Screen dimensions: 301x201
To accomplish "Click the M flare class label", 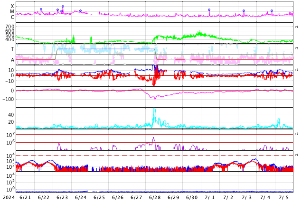I will coord(12,12).
